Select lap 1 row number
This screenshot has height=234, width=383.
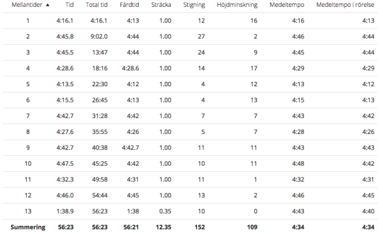[28, 20]
